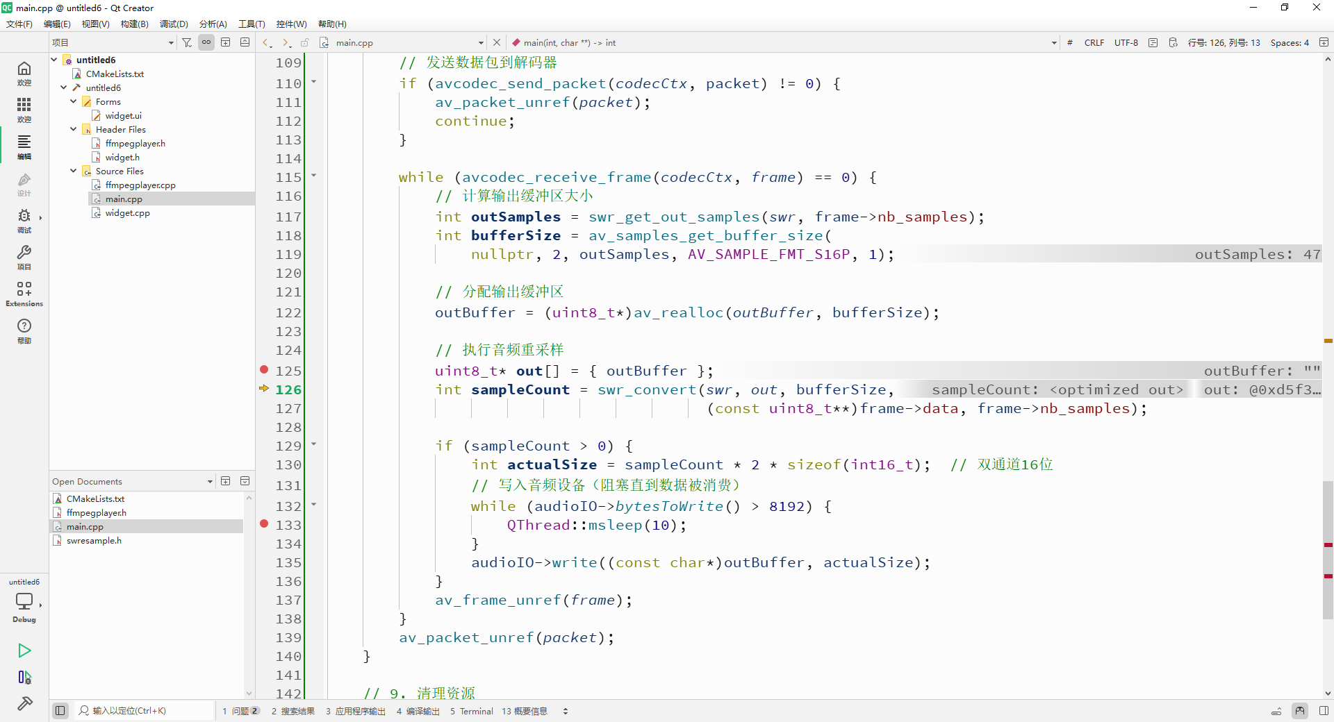Open the Welcome home mode
Screen dimensions: 1334x722
click(x=24, y=73)
